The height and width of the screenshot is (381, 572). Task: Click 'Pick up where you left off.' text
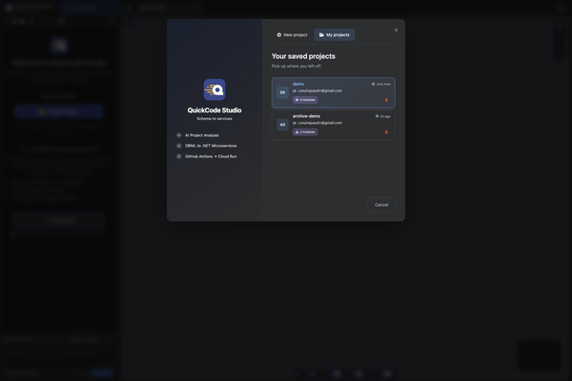coord(296,67)
